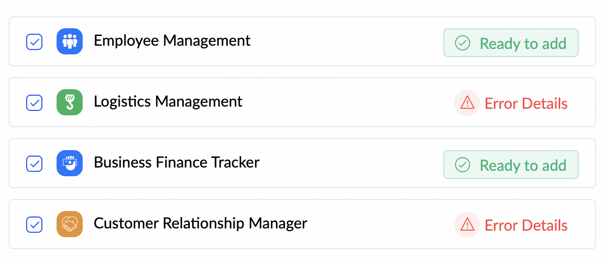The height and width of the screenshot is (260, 607).
Task: Select the Logistics Management label text
Action: coord(168,102)
